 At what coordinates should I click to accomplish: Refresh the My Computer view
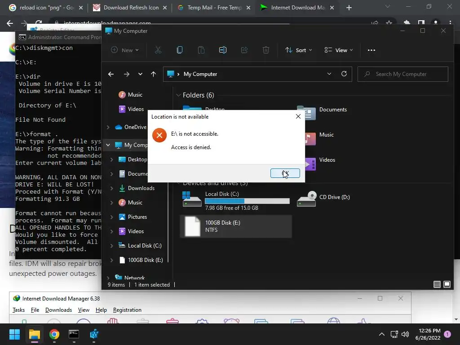click(344, 74)
